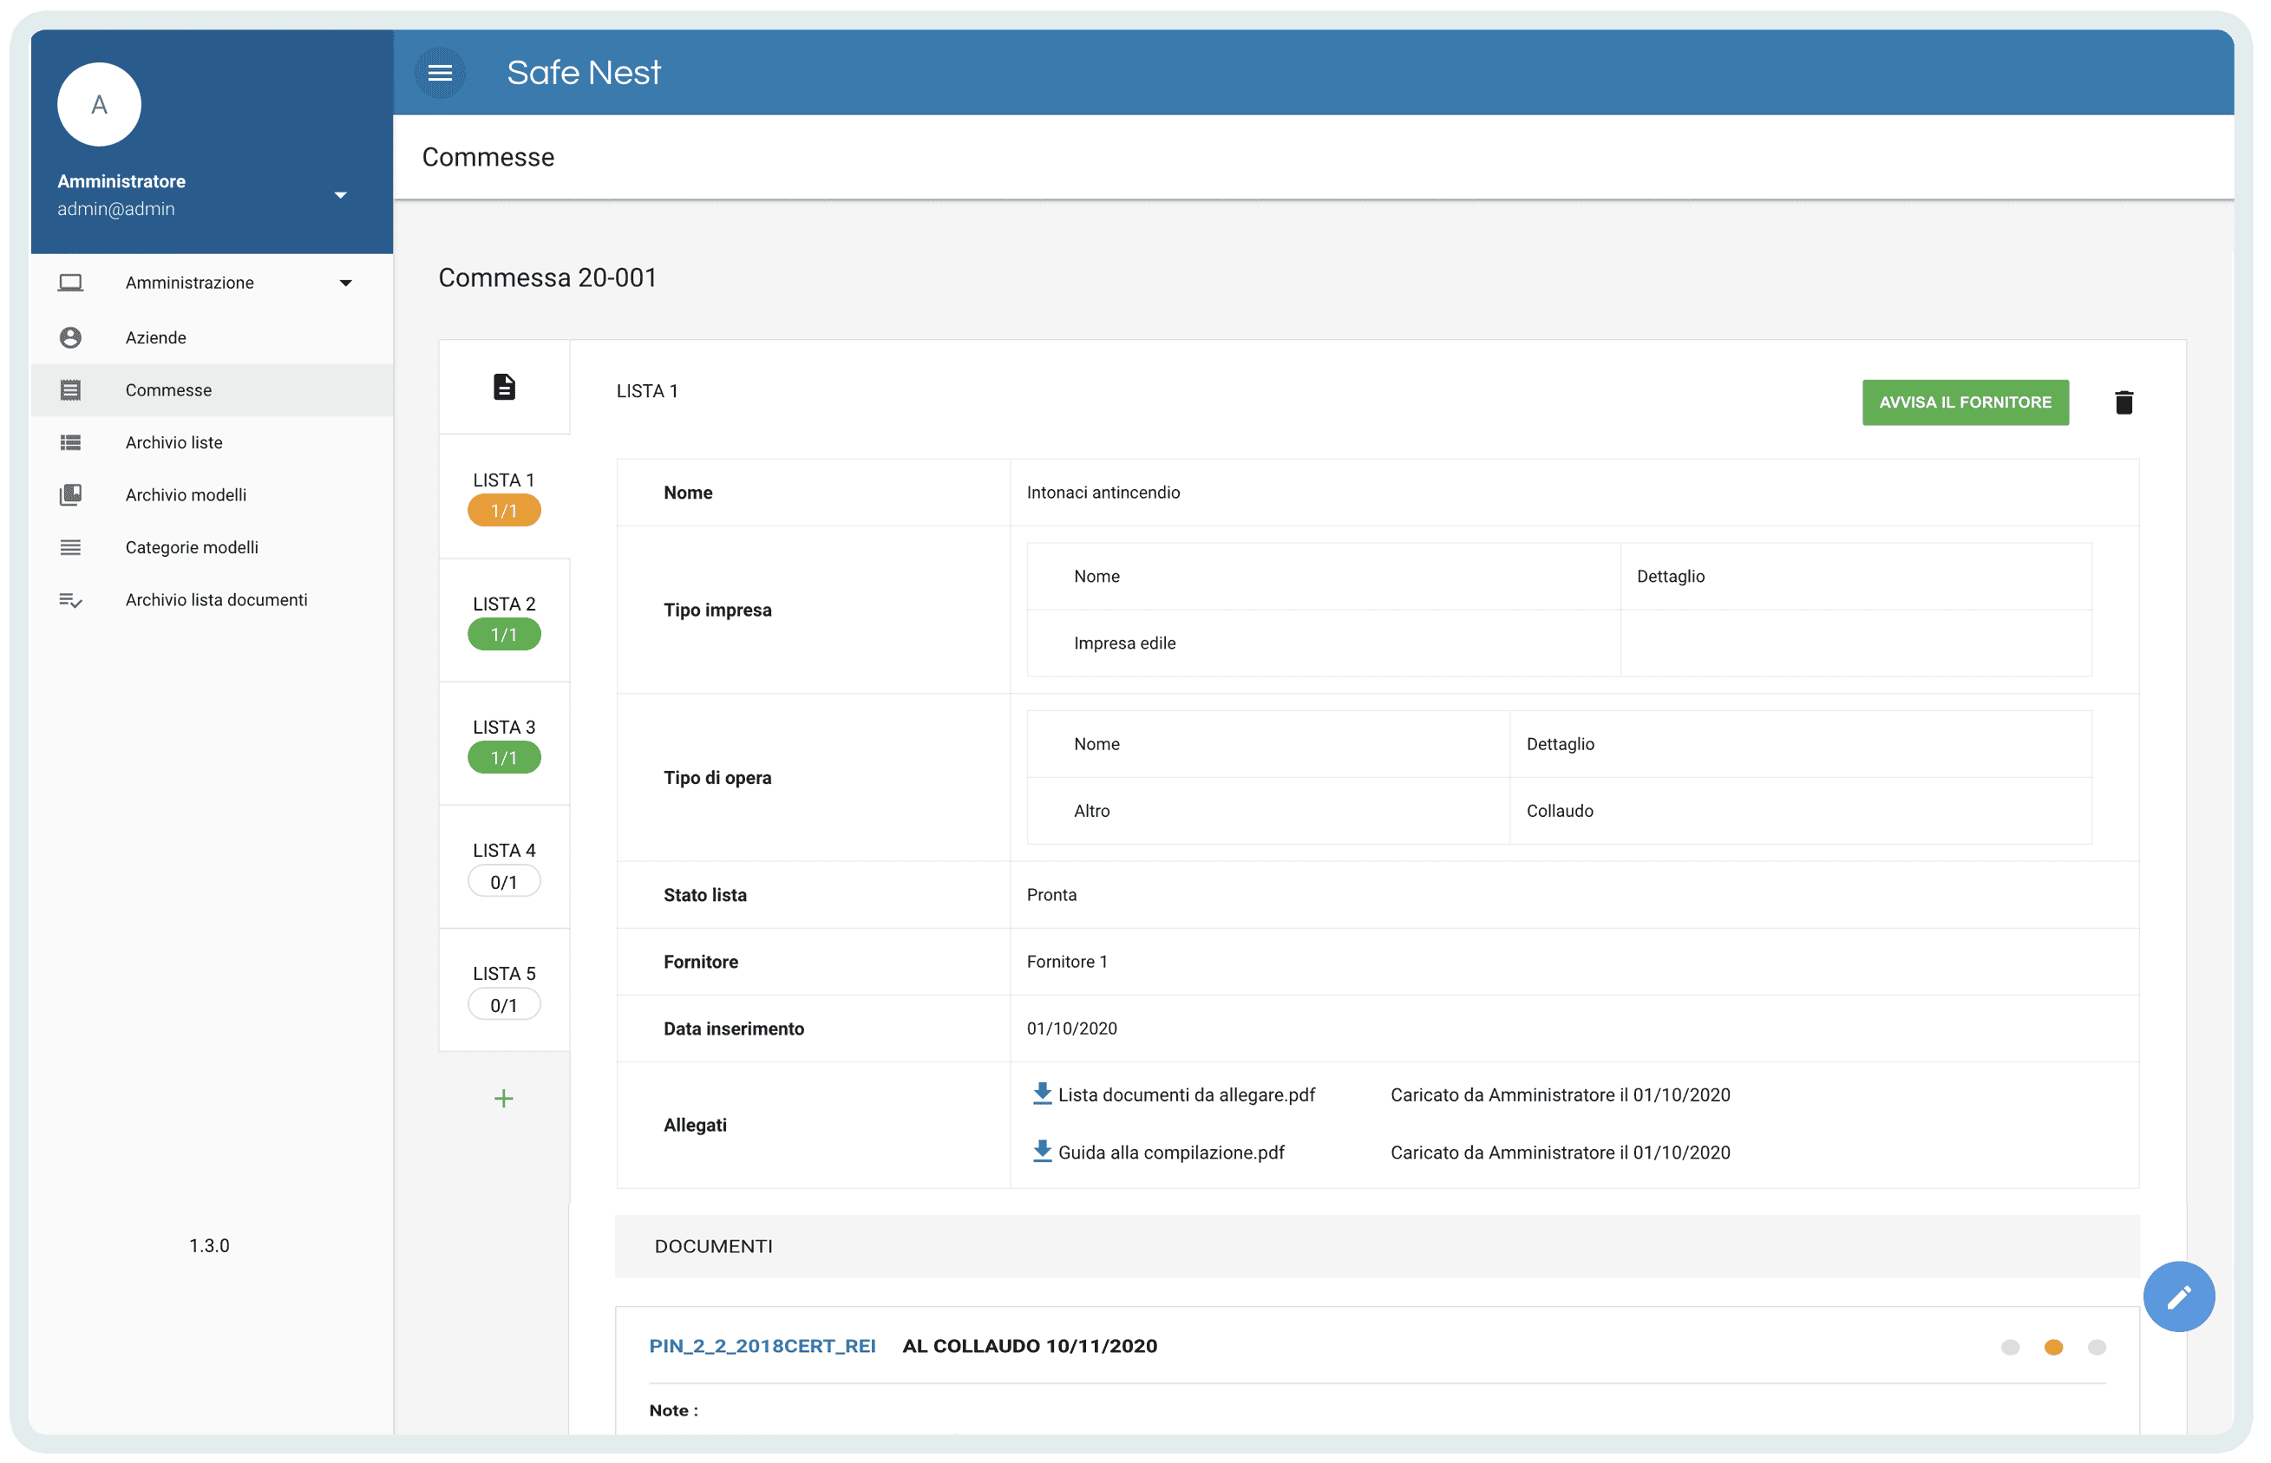Select the orange status dot
2271x1463 pixels.
pos(2054,1348)
